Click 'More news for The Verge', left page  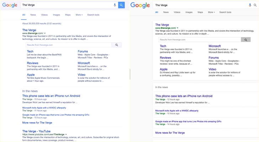37,123
